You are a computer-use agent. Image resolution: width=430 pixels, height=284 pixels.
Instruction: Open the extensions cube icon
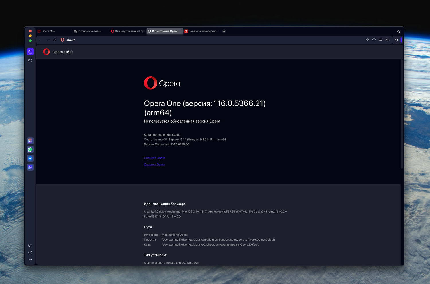[x=396, y=40]
